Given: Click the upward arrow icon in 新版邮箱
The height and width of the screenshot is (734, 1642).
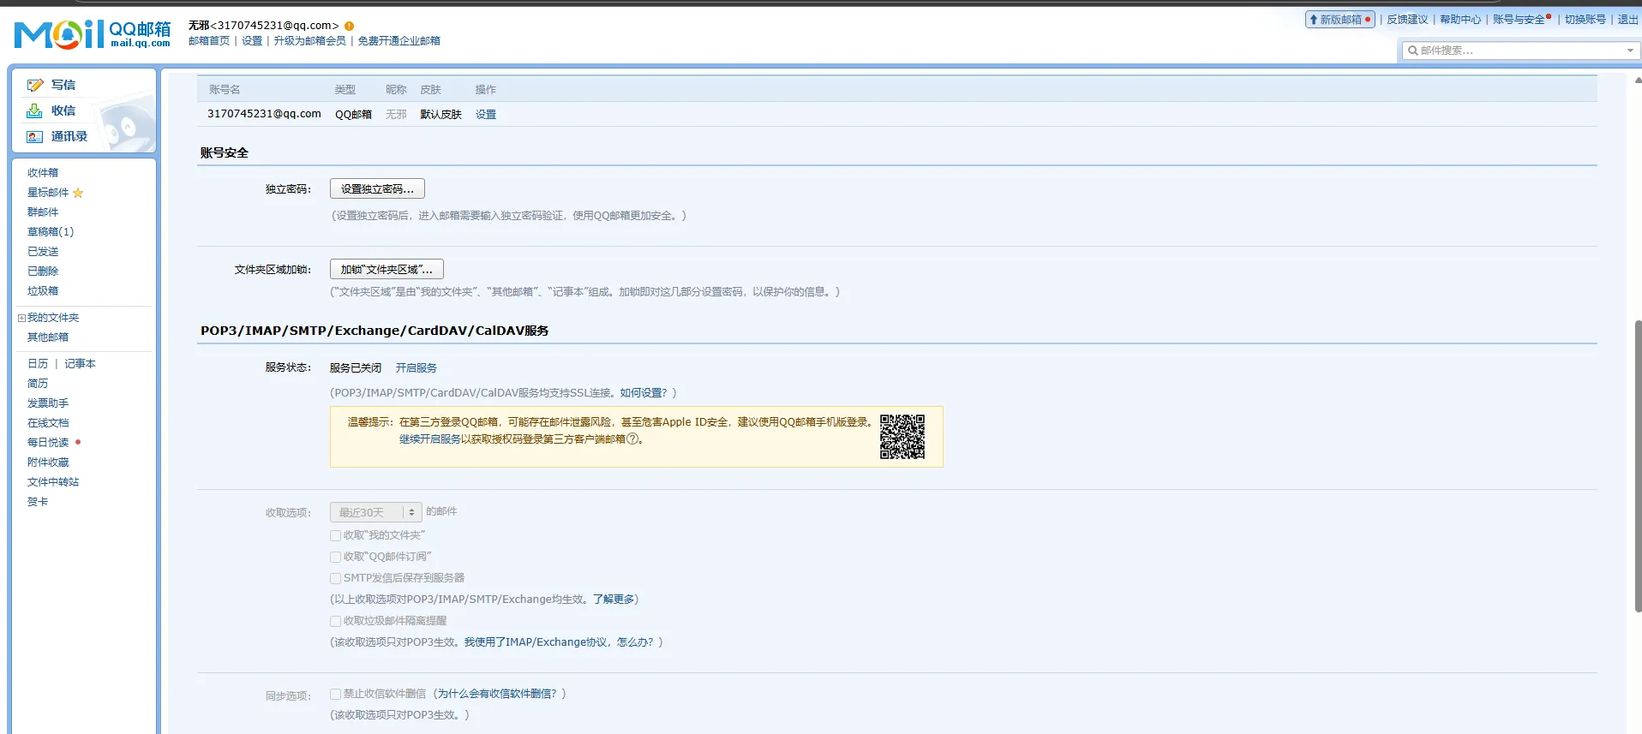Looking at the screenshot, I should click(1313, 19).
